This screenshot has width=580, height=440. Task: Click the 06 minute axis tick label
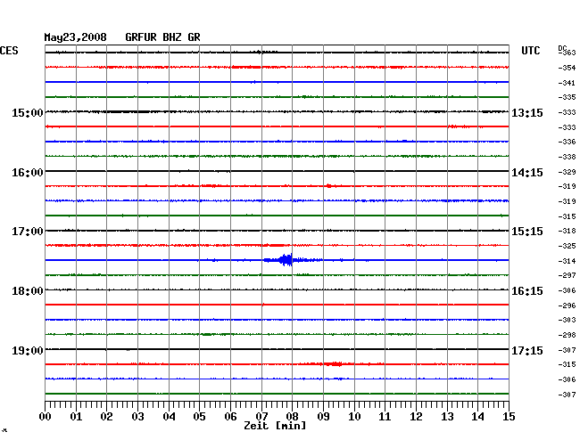point(230,417)
